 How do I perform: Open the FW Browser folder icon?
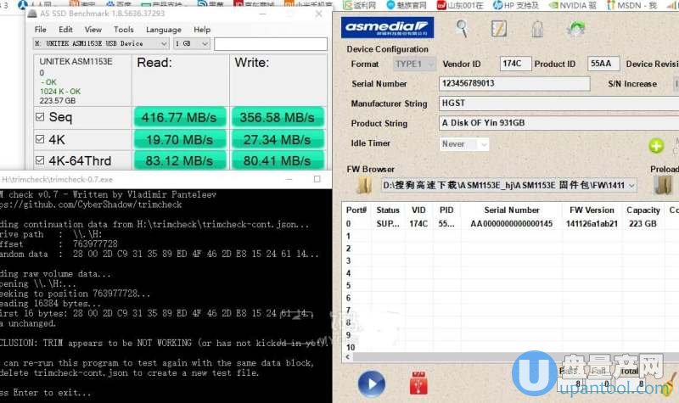363,185
